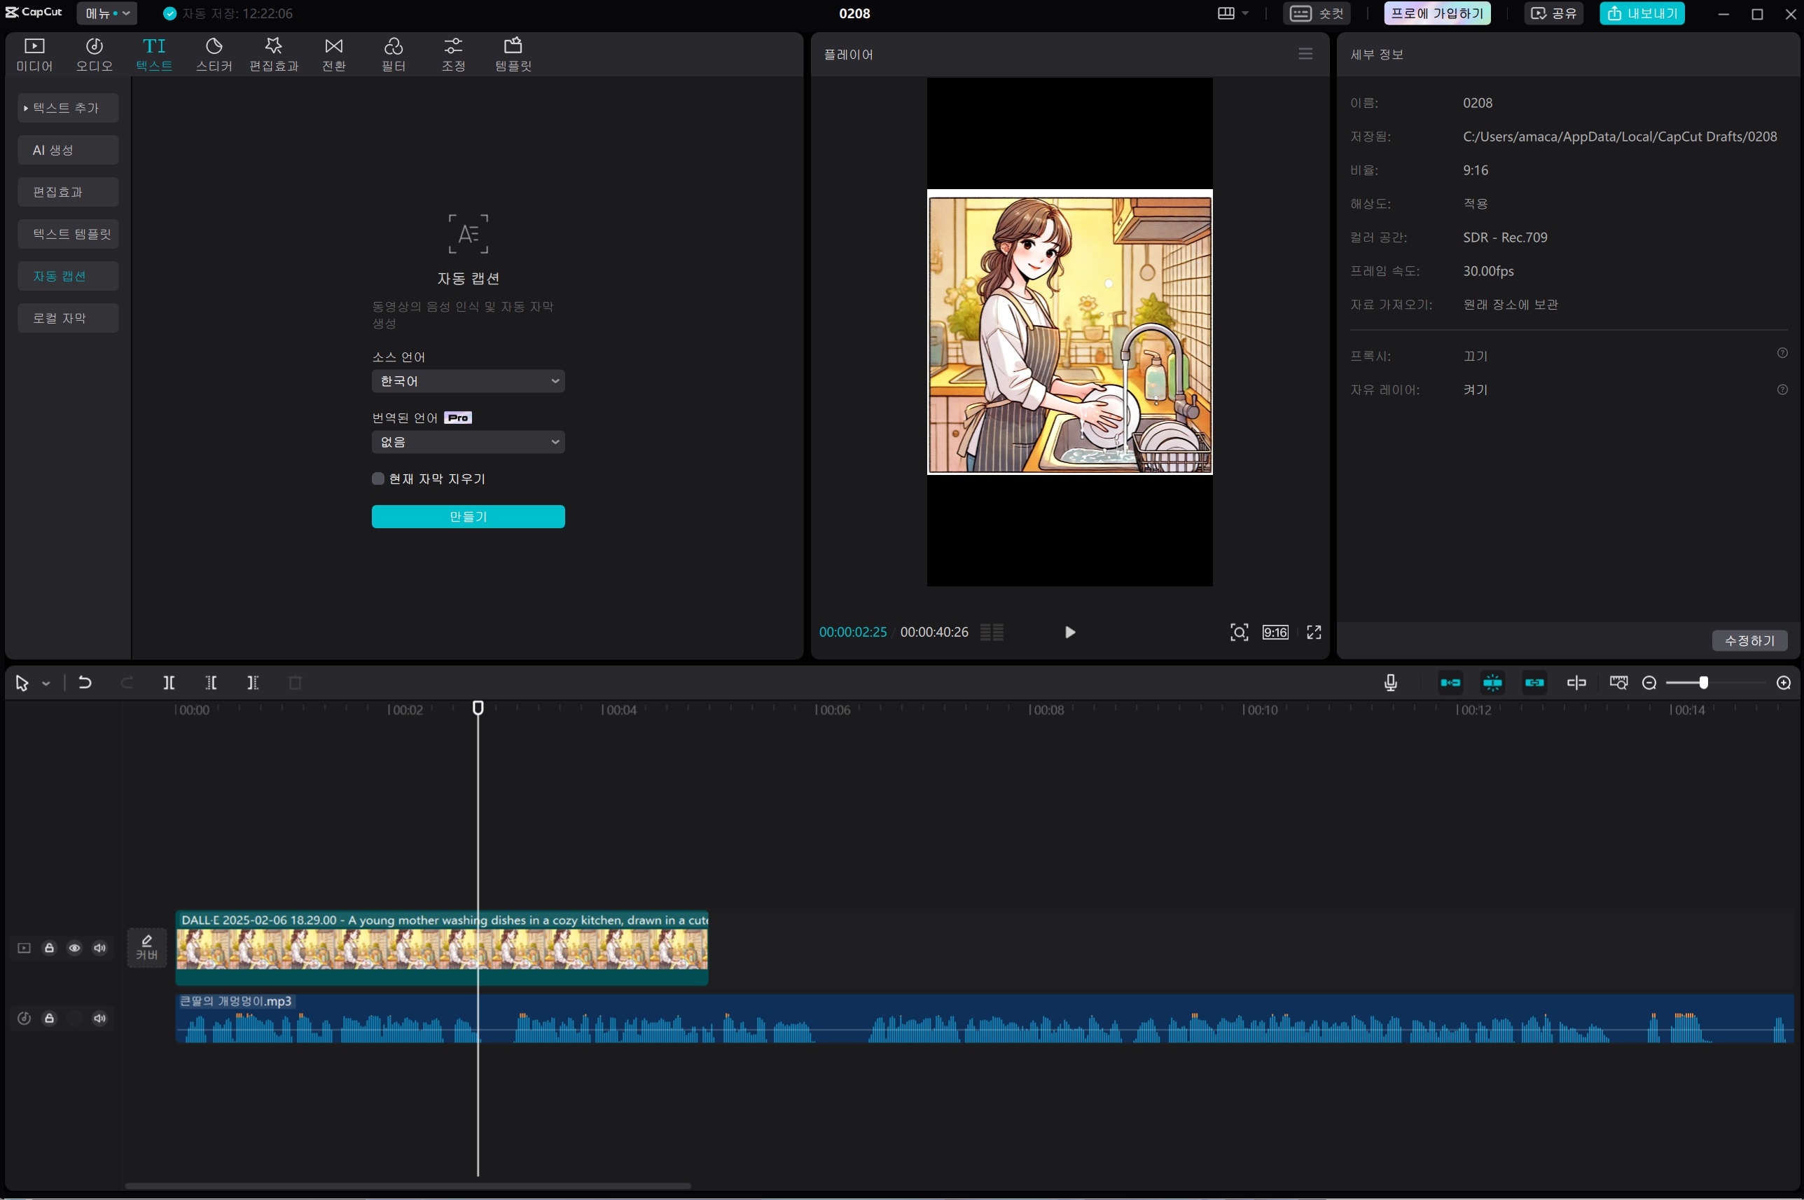Click the delete trash icon in timeline toolbar
The image size is (1804, 1200).
pos(296,682)
